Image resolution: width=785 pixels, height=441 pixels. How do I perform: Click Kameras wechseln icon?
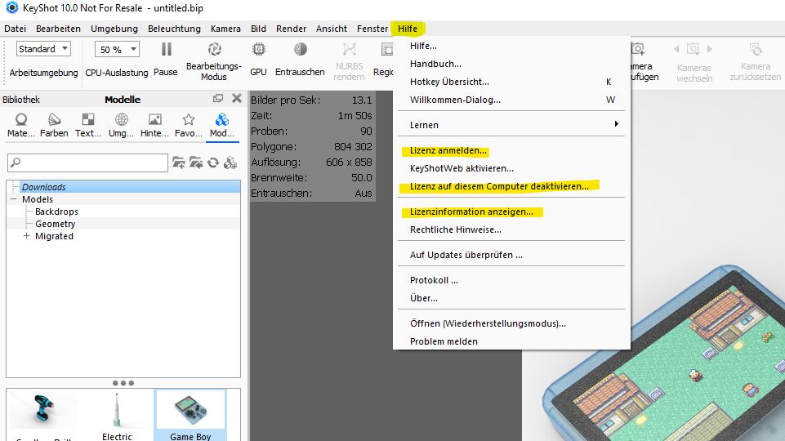(693, 49)
